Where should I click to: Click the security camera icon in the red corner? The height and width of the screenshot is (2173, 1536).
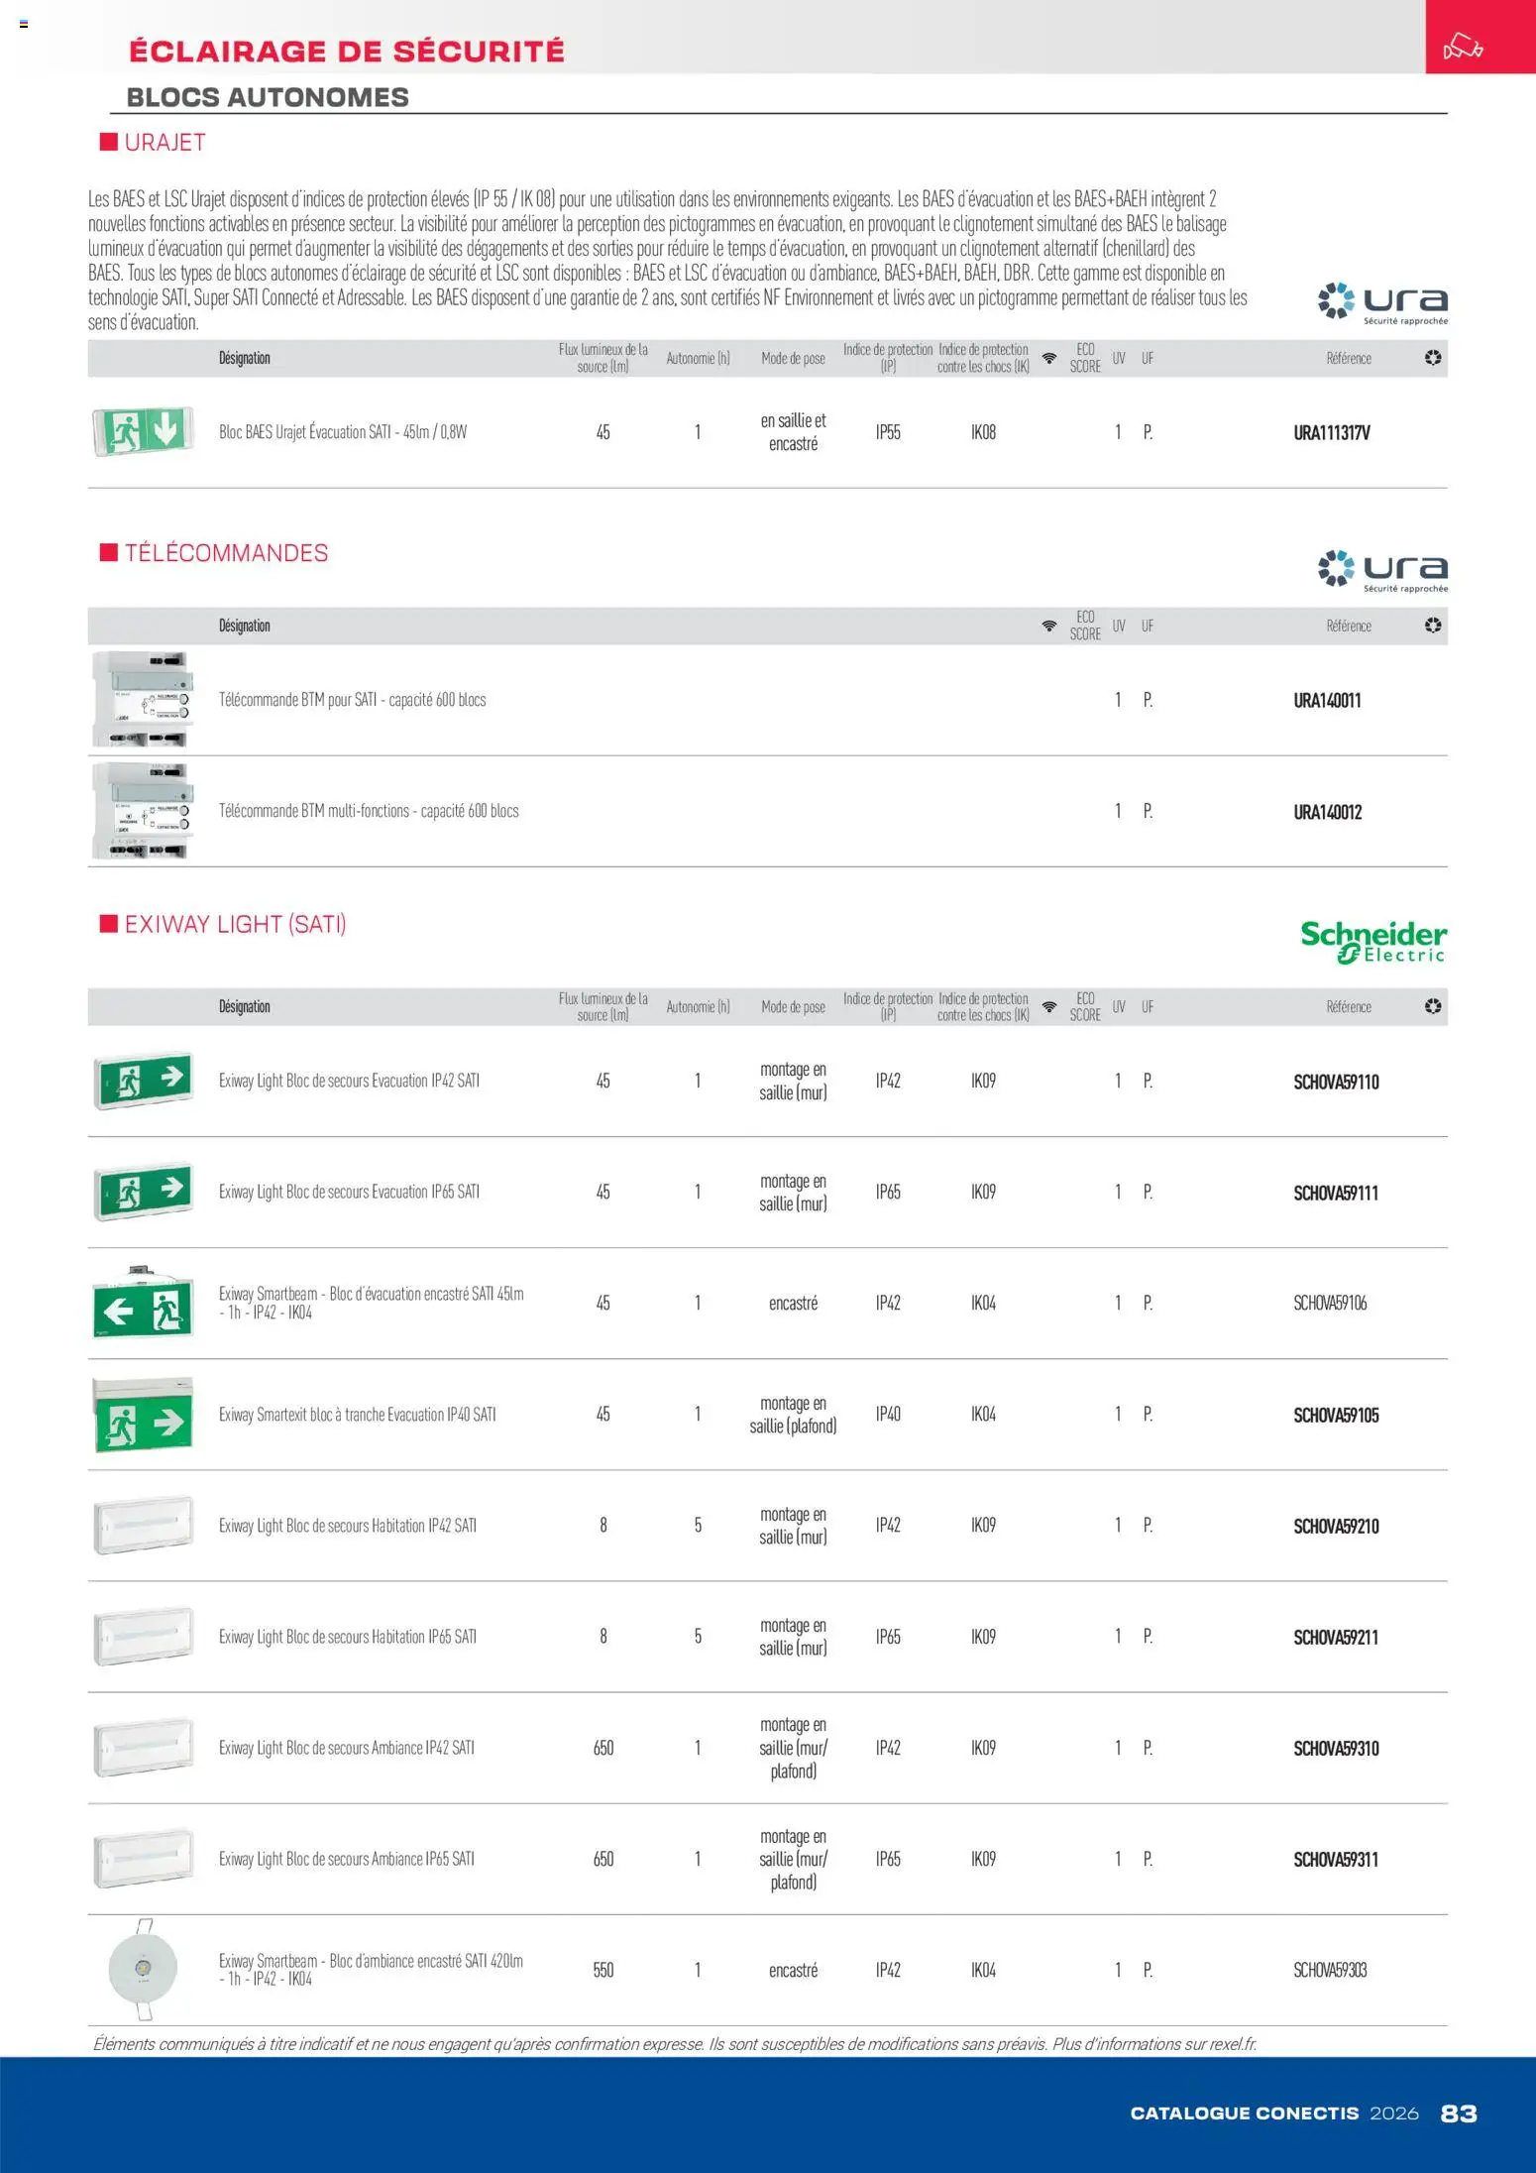[x=1462, y=47]
